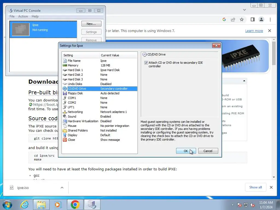Click the network tray icon

(x=246, y=205)
